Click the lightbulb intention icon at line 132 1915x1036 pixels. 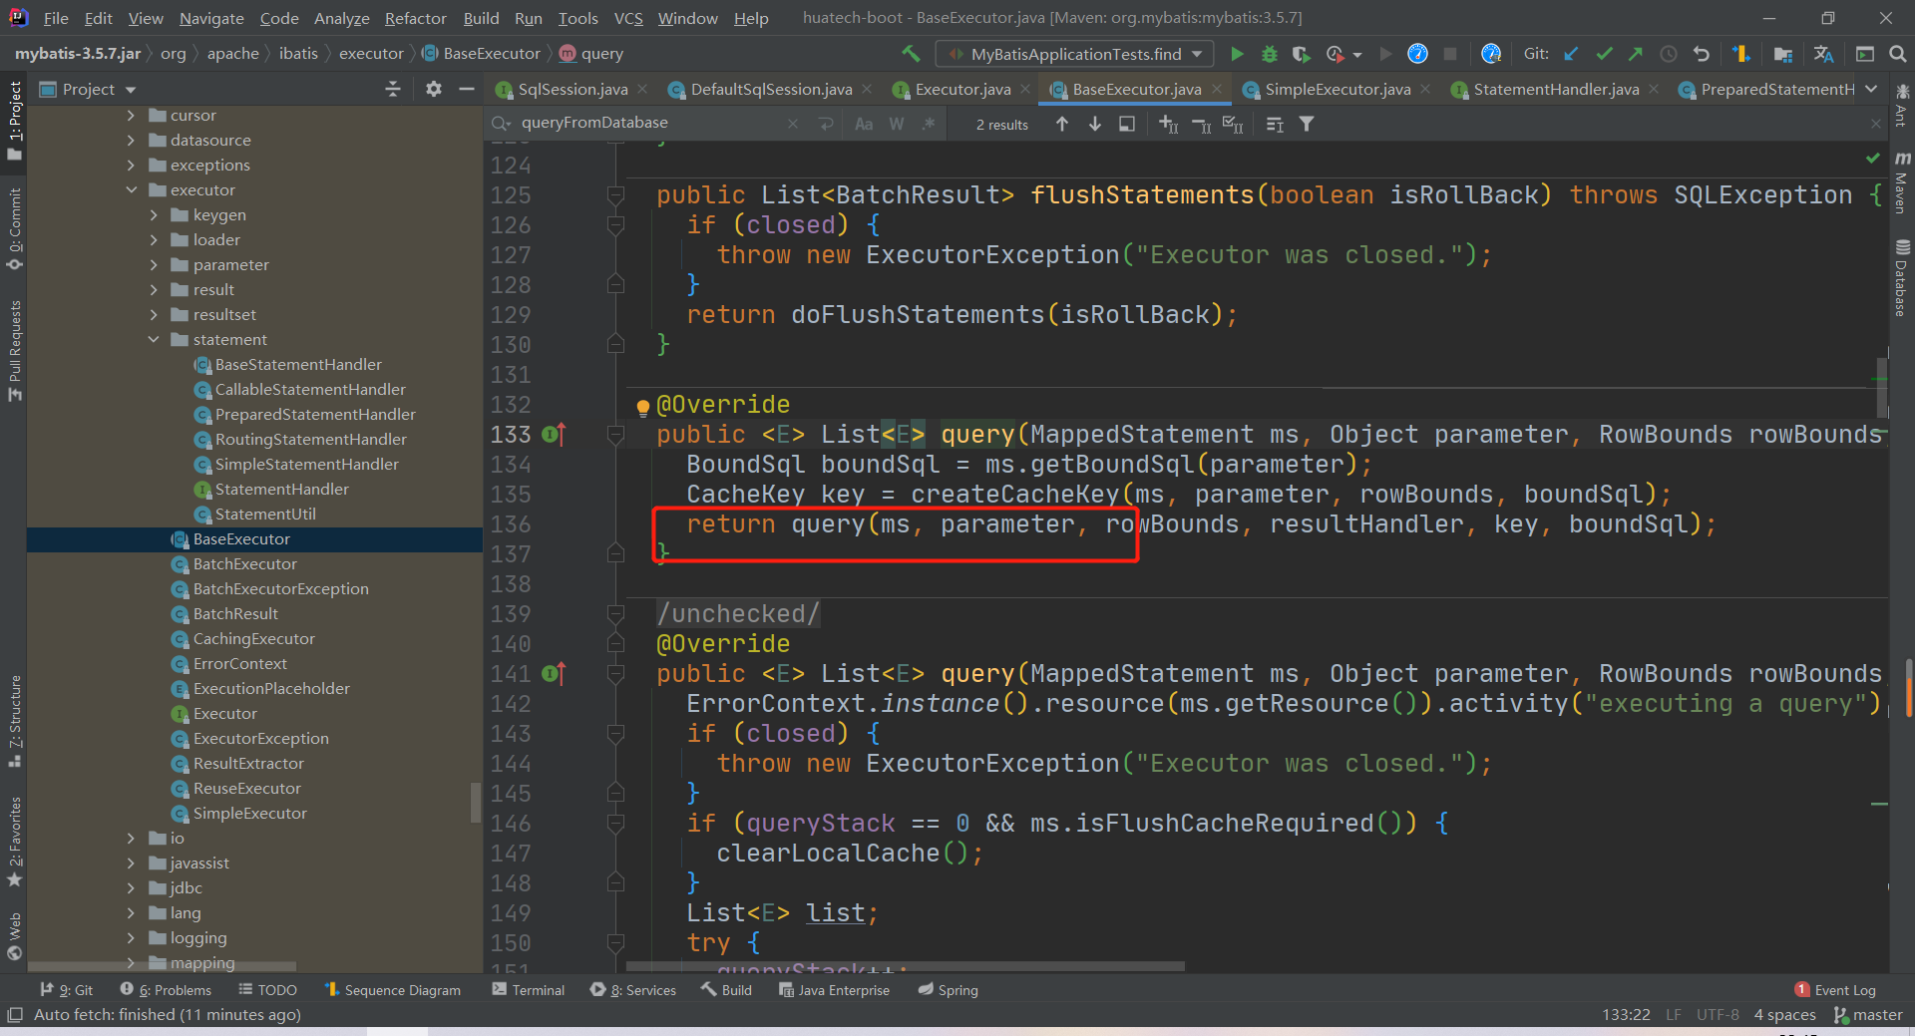click(x=643, y=406)
